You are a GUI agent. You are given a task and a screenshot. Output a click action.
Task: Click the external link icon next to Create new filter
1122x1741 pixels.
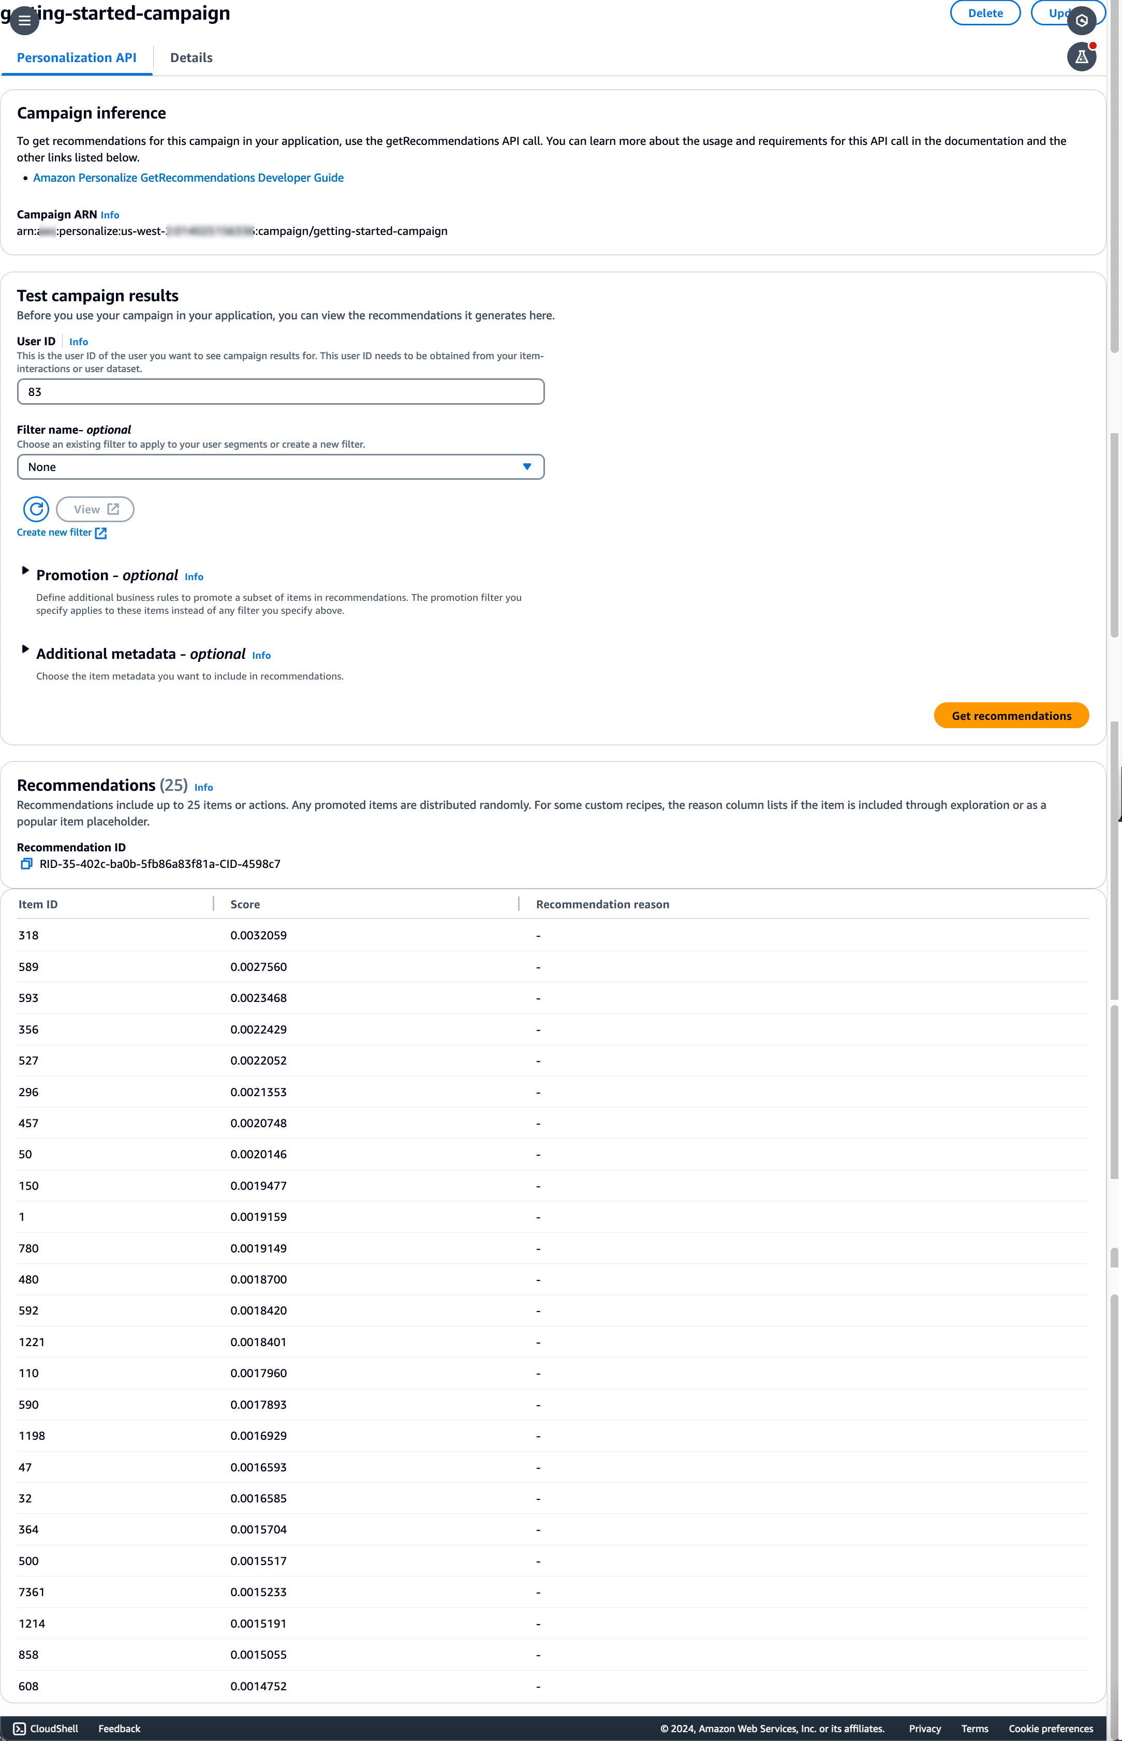(100, 532)
